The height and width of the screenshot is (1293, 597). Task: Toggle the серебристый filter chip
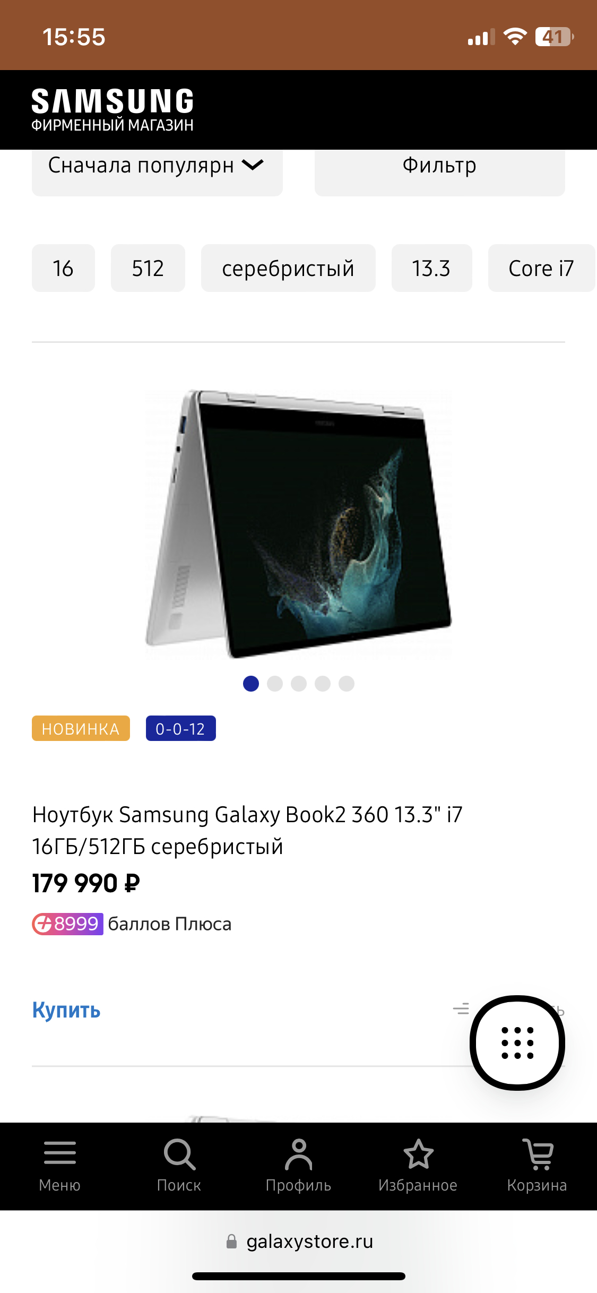pos(288,268)
